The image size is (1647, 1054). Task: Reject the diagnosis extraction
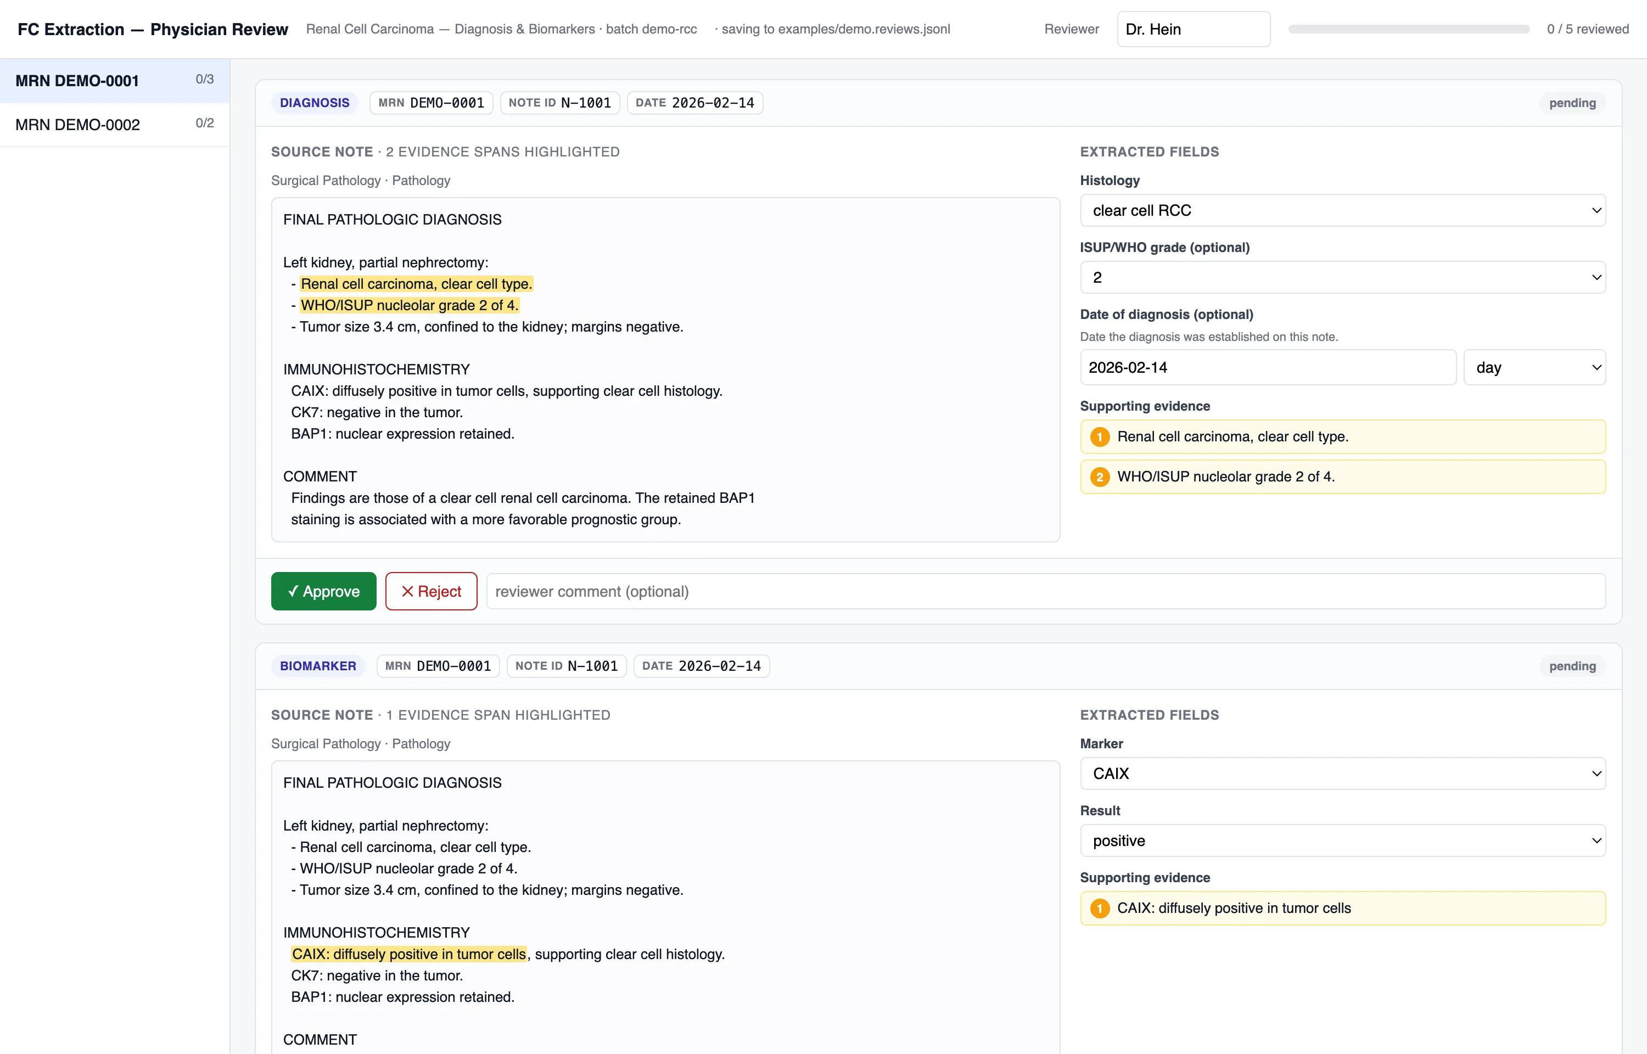pyautogui.click(x=431, y=591)
